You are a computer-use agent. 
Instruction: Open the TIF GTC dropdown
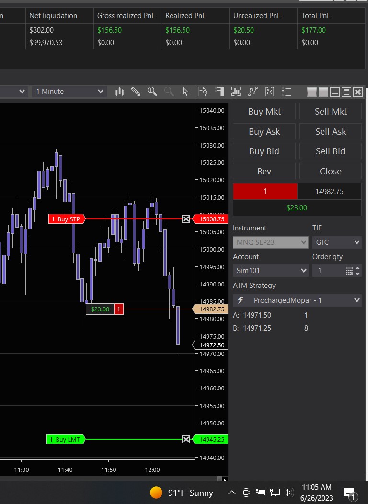[337, 242]
